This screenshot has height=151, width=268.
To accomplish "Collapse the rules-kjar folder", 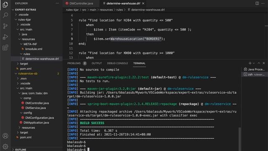I will click(x=24, y=20).
